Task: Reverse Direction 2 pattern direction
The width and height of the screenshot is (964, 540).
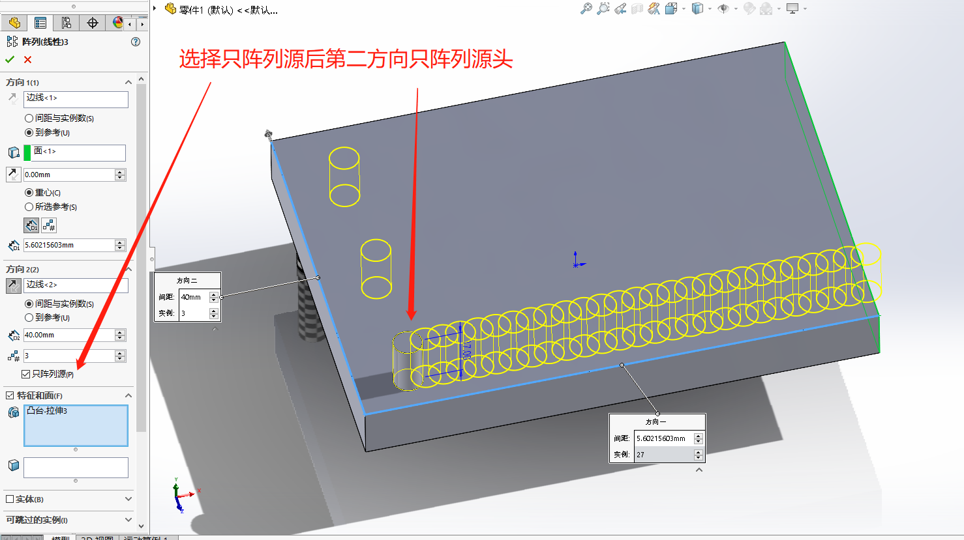Action: point(13,285)
